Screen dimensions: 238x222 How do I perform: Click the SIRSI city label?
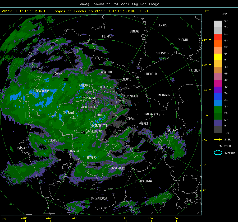(x=60, y=160)
